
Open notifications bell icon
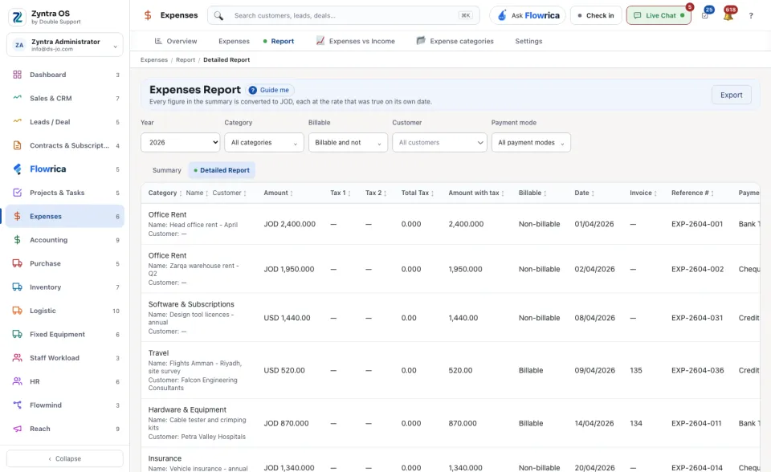click(728, 16)
